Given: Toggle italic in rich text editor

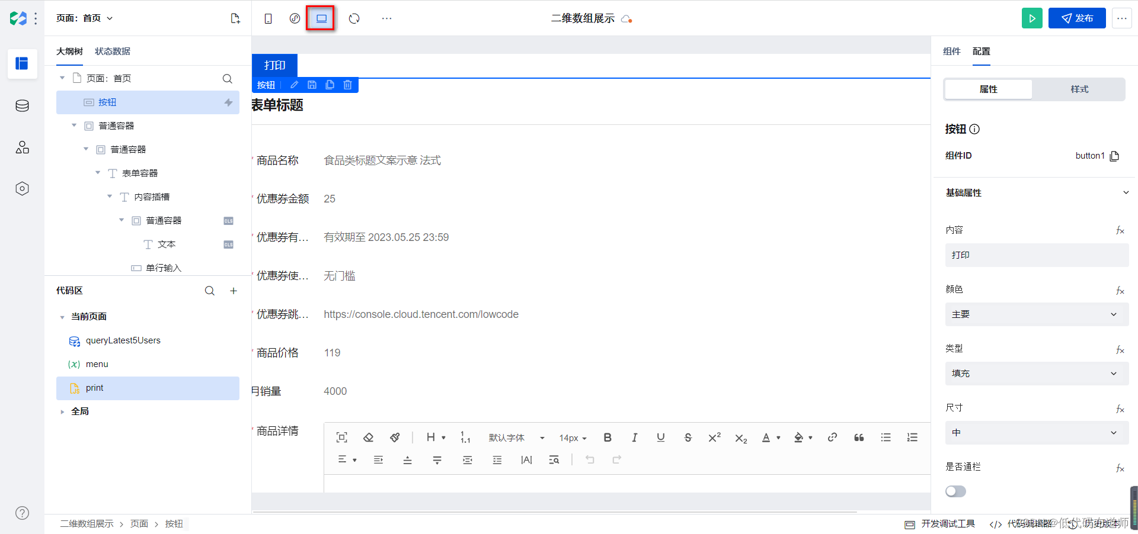Looking at the screenshot, I should pyautogui.click(x=634, y=438).
